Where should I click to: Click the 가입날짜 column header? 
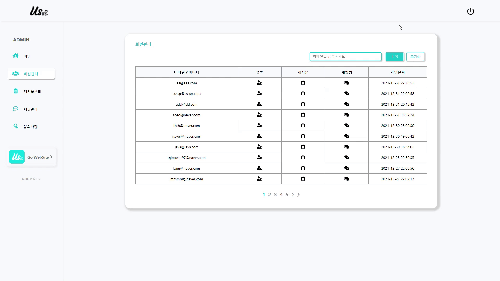397,72
